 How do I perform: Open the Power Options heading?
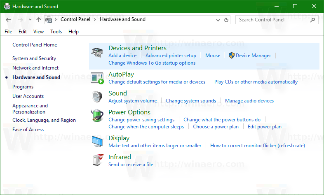[x=129, y=112]
